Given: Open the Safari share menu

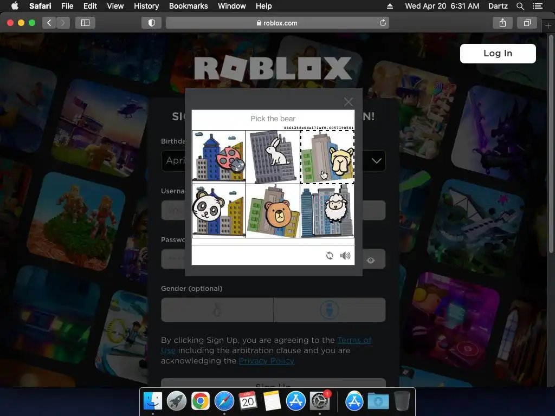Looking at the screenshot, I should click(x=502, y=23).
